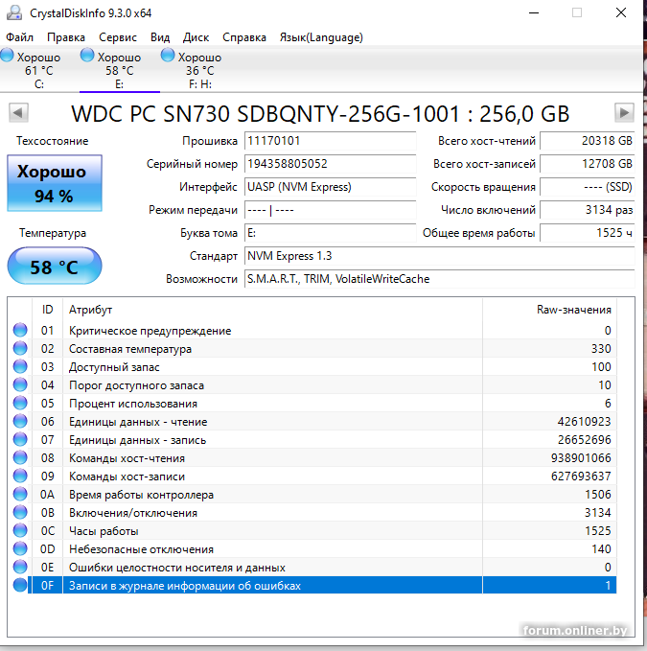Click the Хорошо 94 % health status box
This screenshot has width=647, height=651.
(x=54, y=184)
